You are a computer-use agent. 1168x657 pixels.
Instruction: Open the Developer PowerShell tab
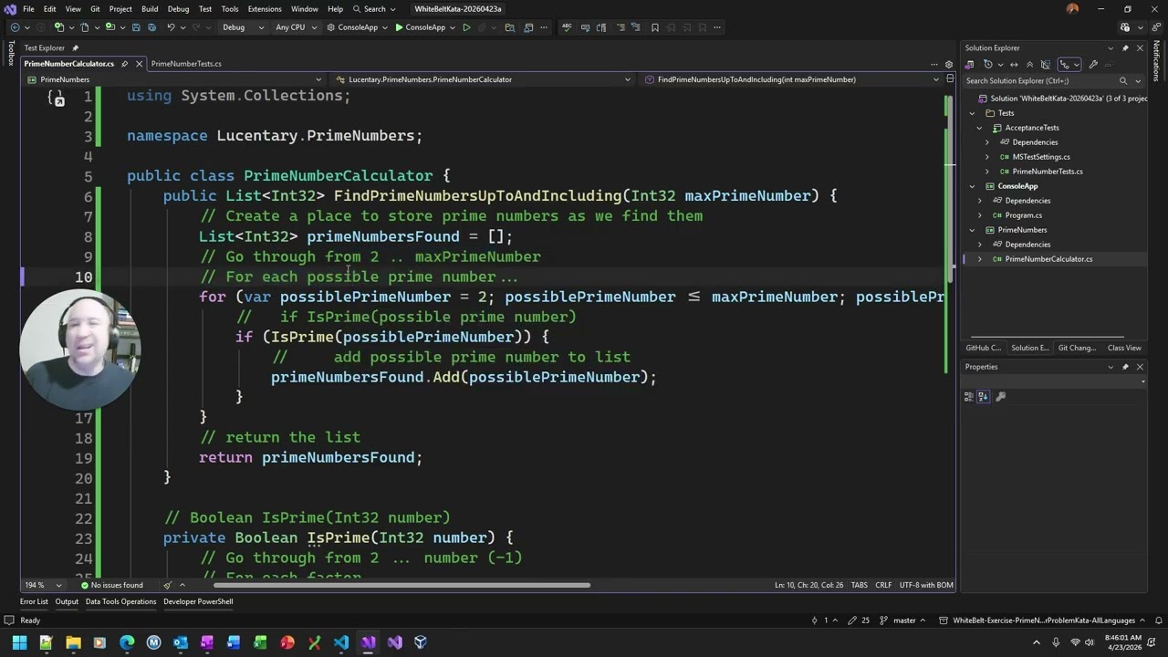pyautogui.click(x=198, y=601)
